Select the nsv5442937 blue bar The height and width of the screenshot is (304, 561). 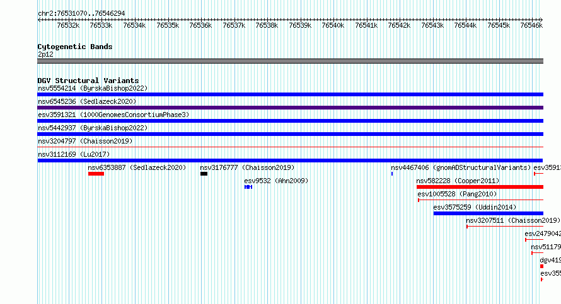tap(290, 134)
